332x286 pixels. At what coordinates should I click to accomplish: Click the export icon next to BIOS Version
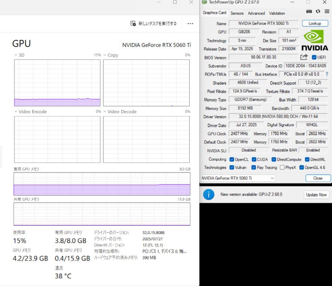(x=304, y=57)
